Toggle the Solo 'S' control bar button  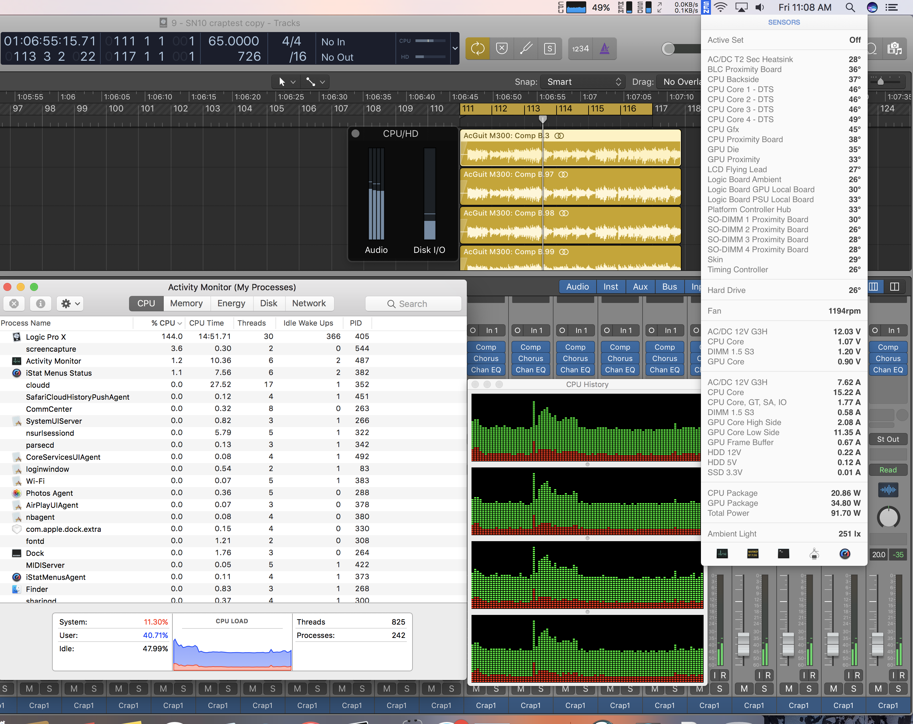[550, 48]
